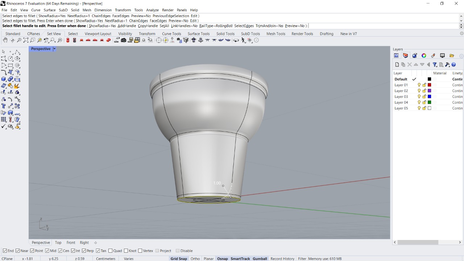Select the Ellipse tool in left sidebar
Screen dimensions: 464x261
[x=17, y=59]
